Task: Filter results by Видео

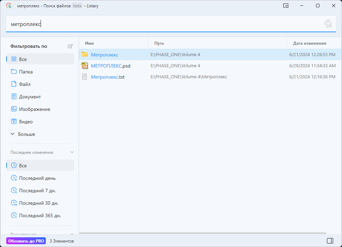Action: coord(40,122)
